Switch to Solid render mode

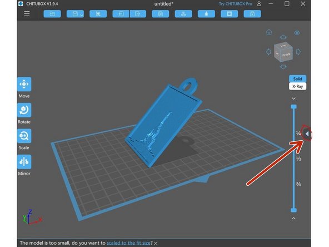point(297,79)
